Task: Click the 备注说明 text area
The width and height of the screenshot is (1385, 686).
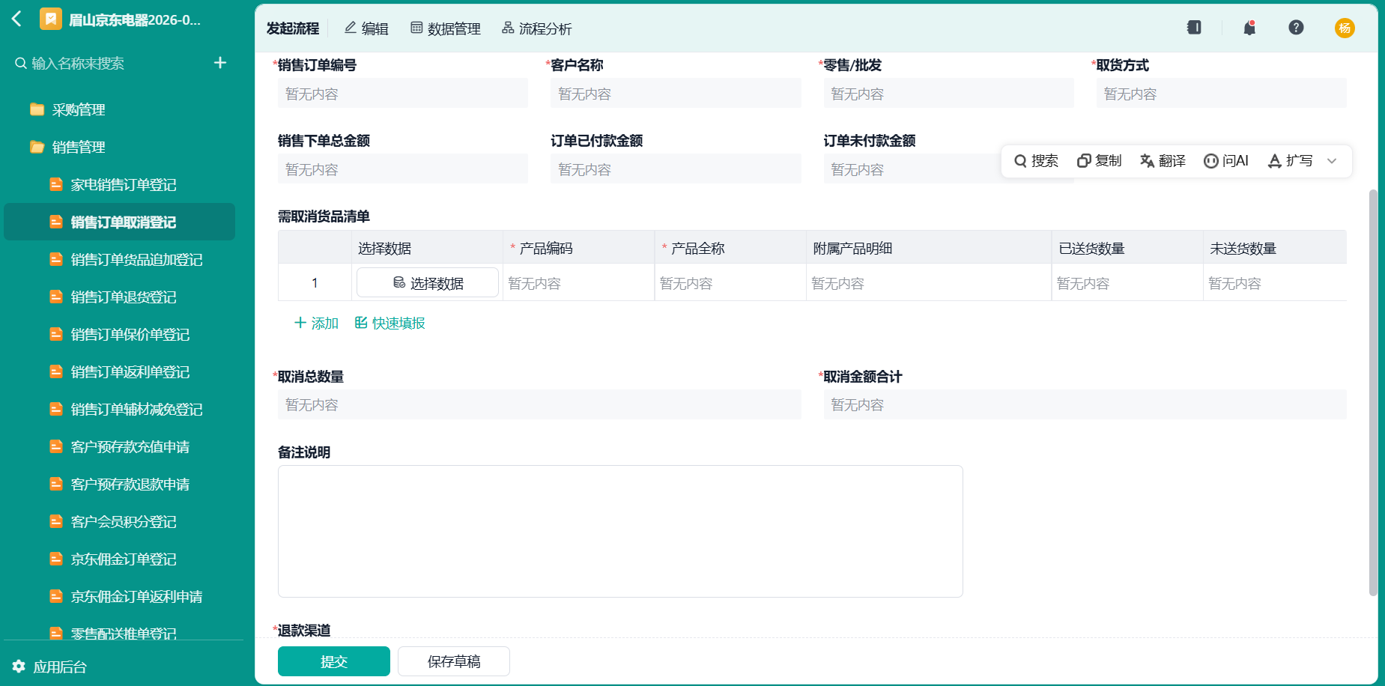Action: point(620,531)
